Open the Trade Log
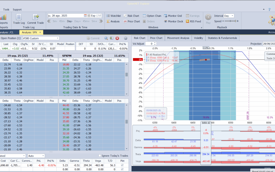This screenshot has width=275, height=172. click(18, 19)
